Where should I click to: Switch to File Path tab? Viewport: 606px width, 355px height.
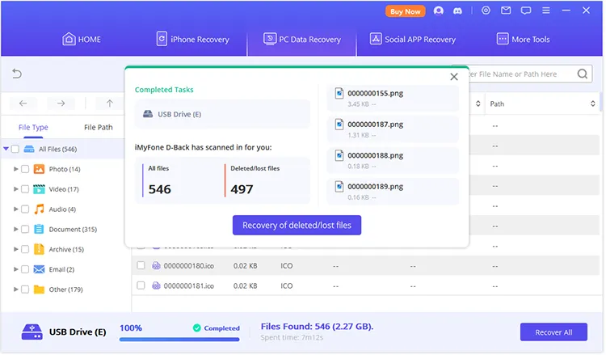[x=98, y=127]
